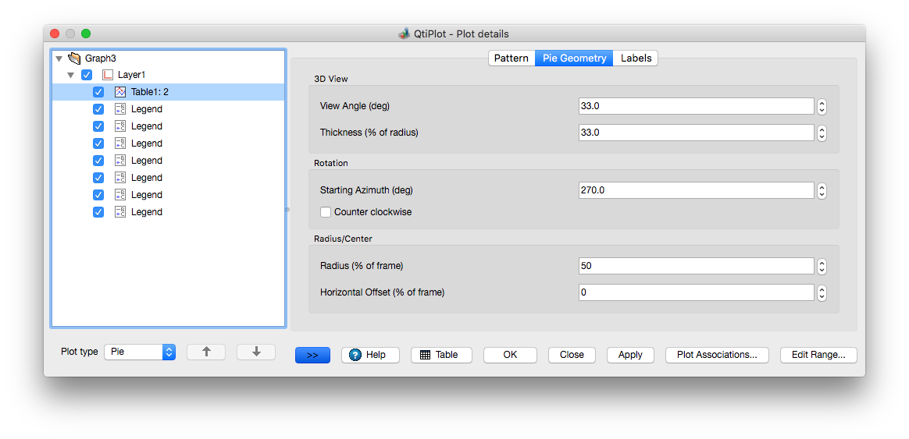Click the Layer1 layer icon
This screenshot has height=439, width=909.
108,75
